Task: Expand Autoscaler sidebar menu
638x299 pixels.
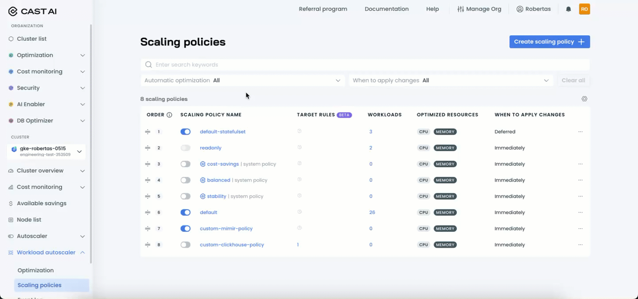Action: coord(47,236)
